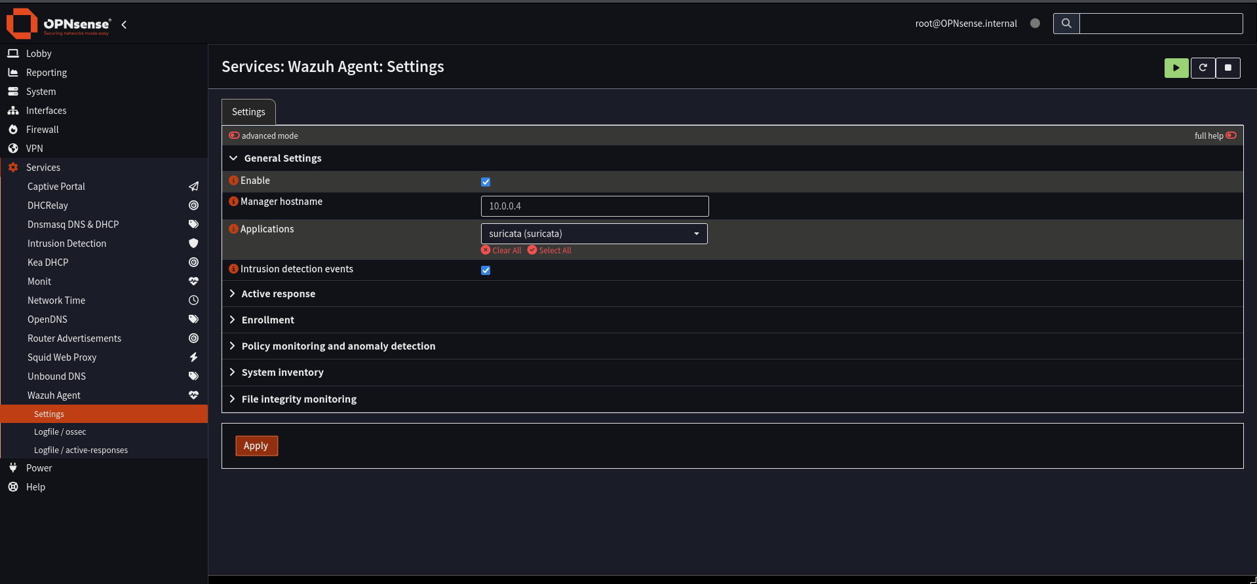The image size is (1257, 584).
Task: Click the search magnifier icon
Action: coord(1066,24)
